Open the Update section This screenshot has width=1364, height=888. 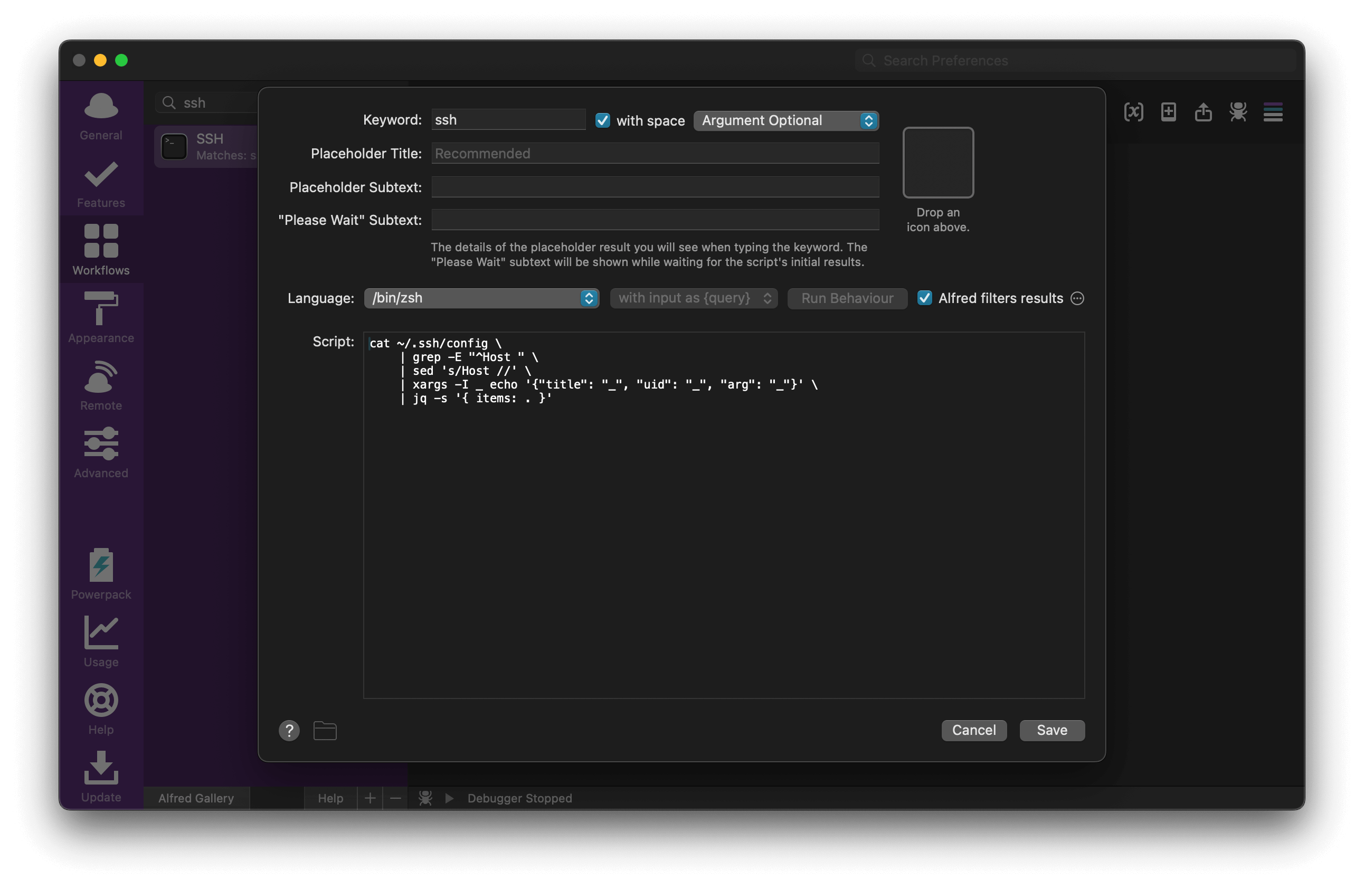(x=101, y=777)
